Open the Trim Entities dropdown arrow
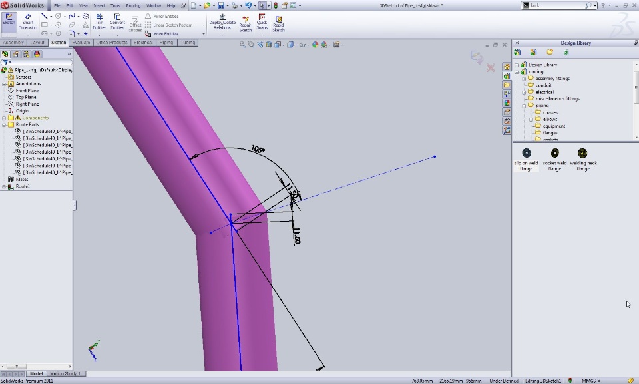Image resolution: width=639 pixels, height=384 pixels. (x=99, y=35)
